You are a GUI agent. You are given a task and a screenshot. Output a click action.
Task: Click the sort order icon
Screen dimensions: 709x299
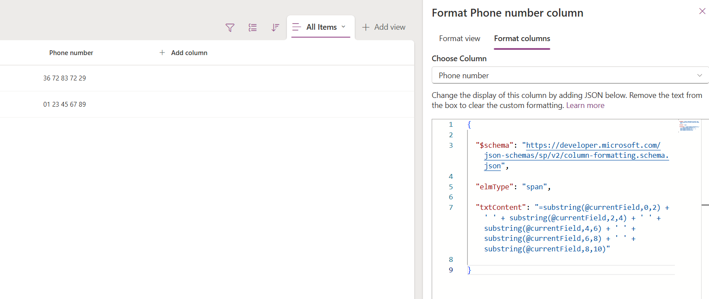pyautogui.click(x=275, y=28)
